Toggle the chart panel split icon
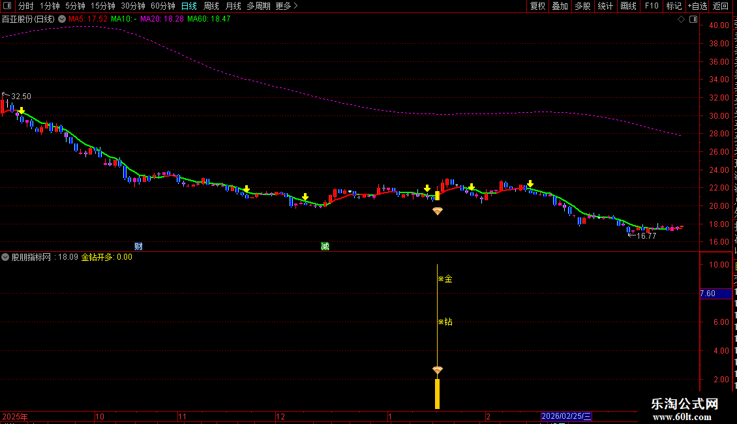This screenshot has width=737, height=424. point(693,20)
